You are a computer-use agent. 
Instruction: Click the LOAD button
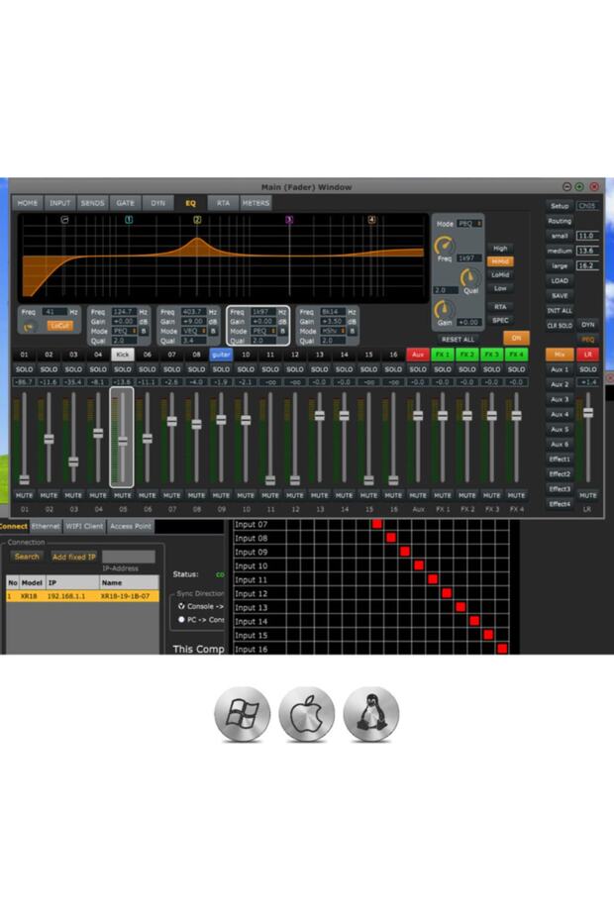(x=560, y=281)
